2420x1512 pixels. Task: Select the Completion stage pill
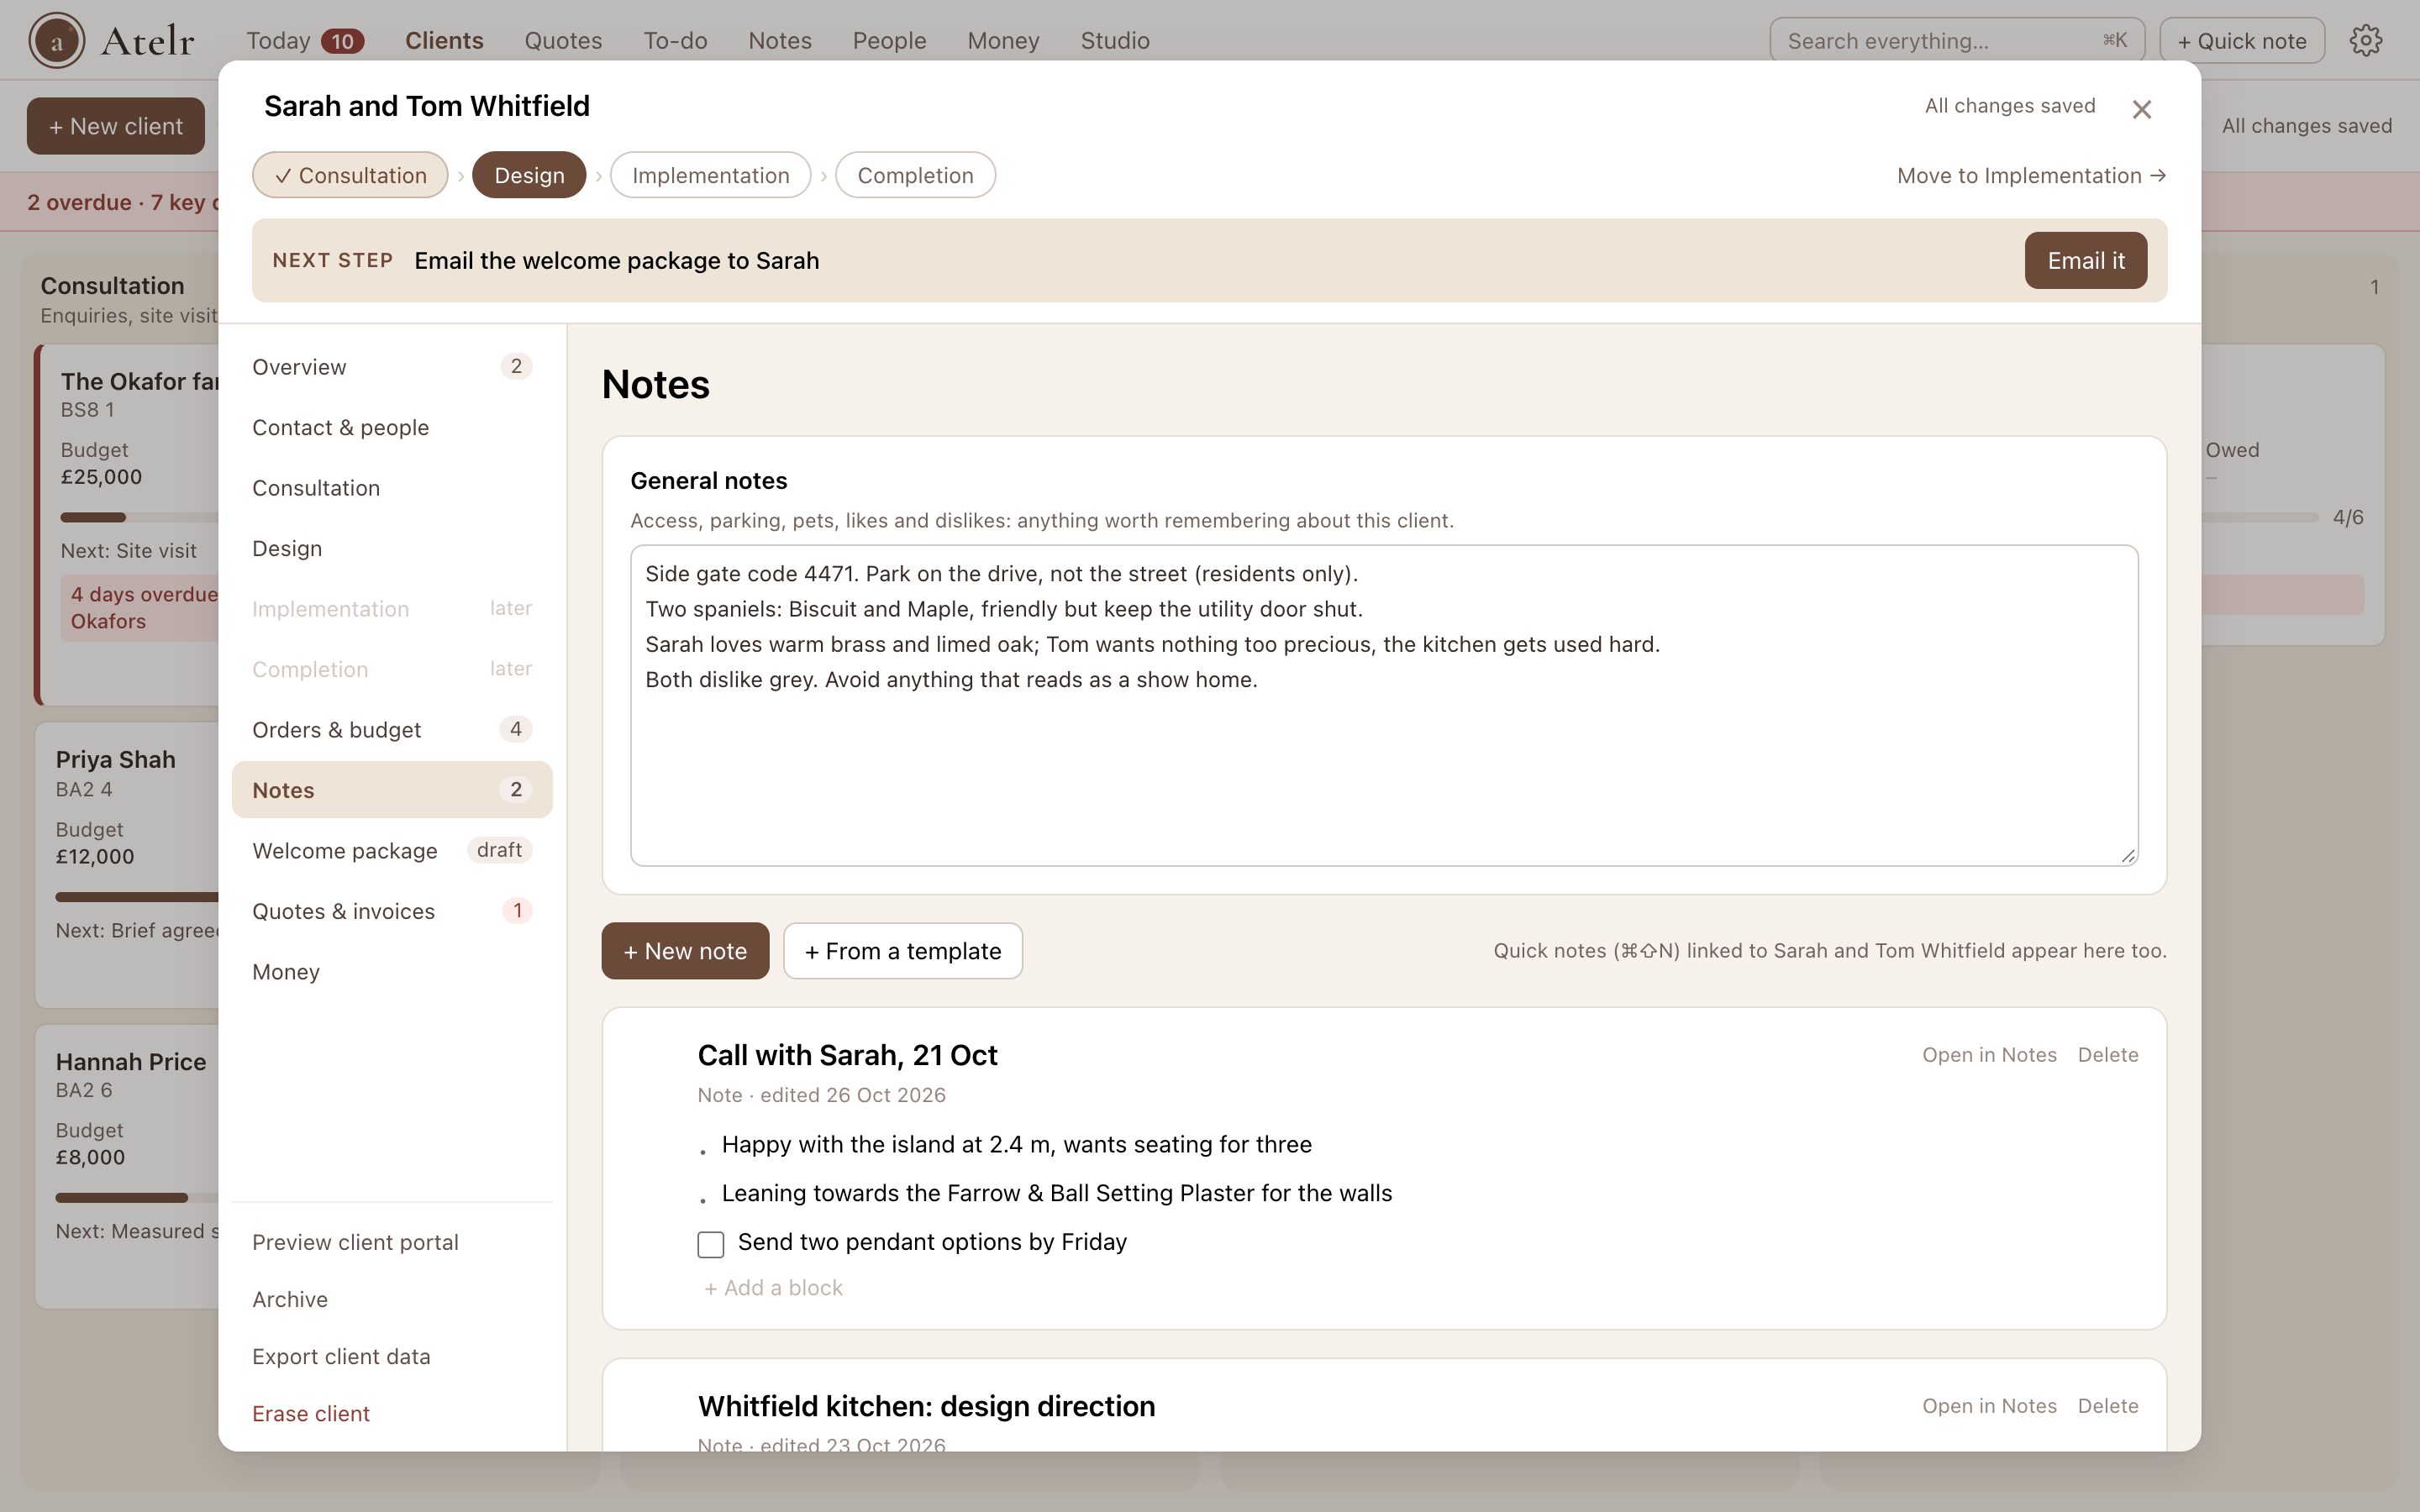point(915,175)
